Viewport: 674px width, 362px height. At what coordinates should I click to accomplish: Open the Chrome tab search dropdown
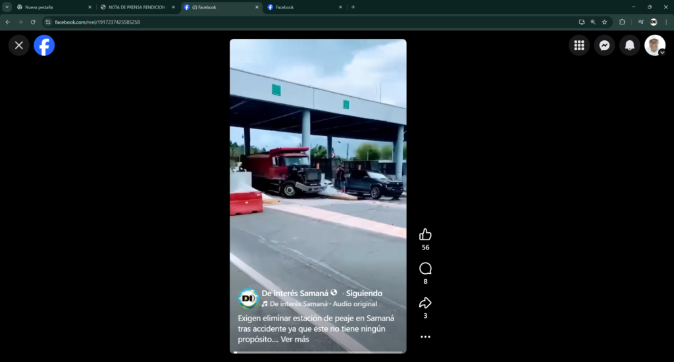7,7
